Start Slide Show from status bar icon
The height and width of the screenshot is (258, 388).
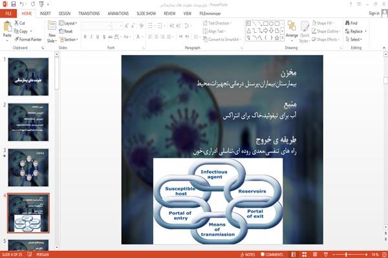(326, 254)
